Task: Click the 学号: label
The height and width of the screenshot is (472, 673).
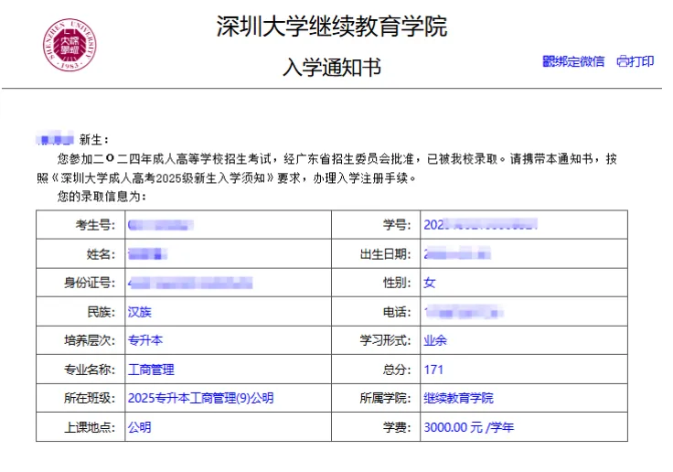Action: pos(397,225)
